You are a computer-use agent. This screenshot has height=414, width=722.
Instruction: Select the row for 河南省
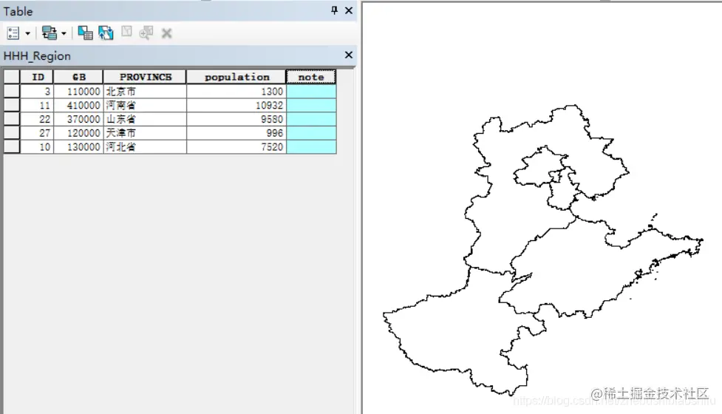pos(12,105)
